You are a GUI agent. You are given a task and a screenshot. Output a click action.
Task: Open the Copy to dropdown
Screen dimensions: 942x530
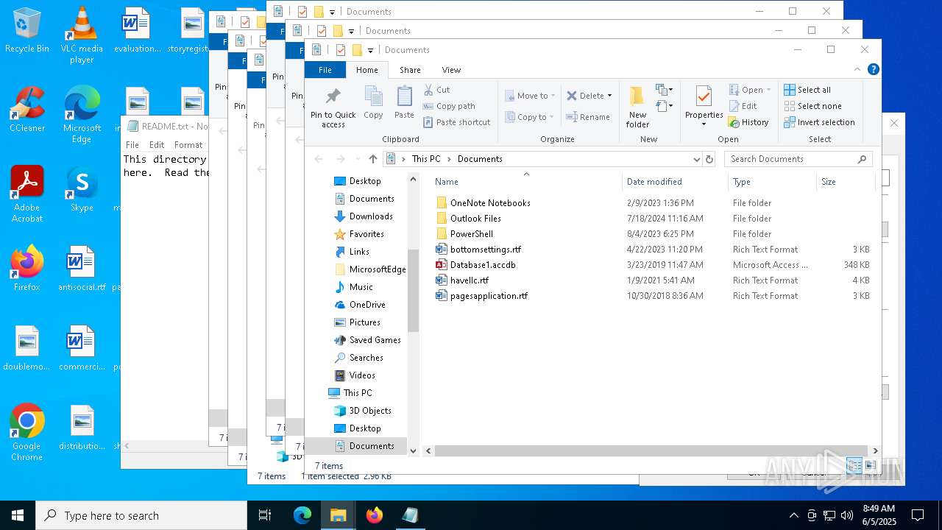coord(528,117)
